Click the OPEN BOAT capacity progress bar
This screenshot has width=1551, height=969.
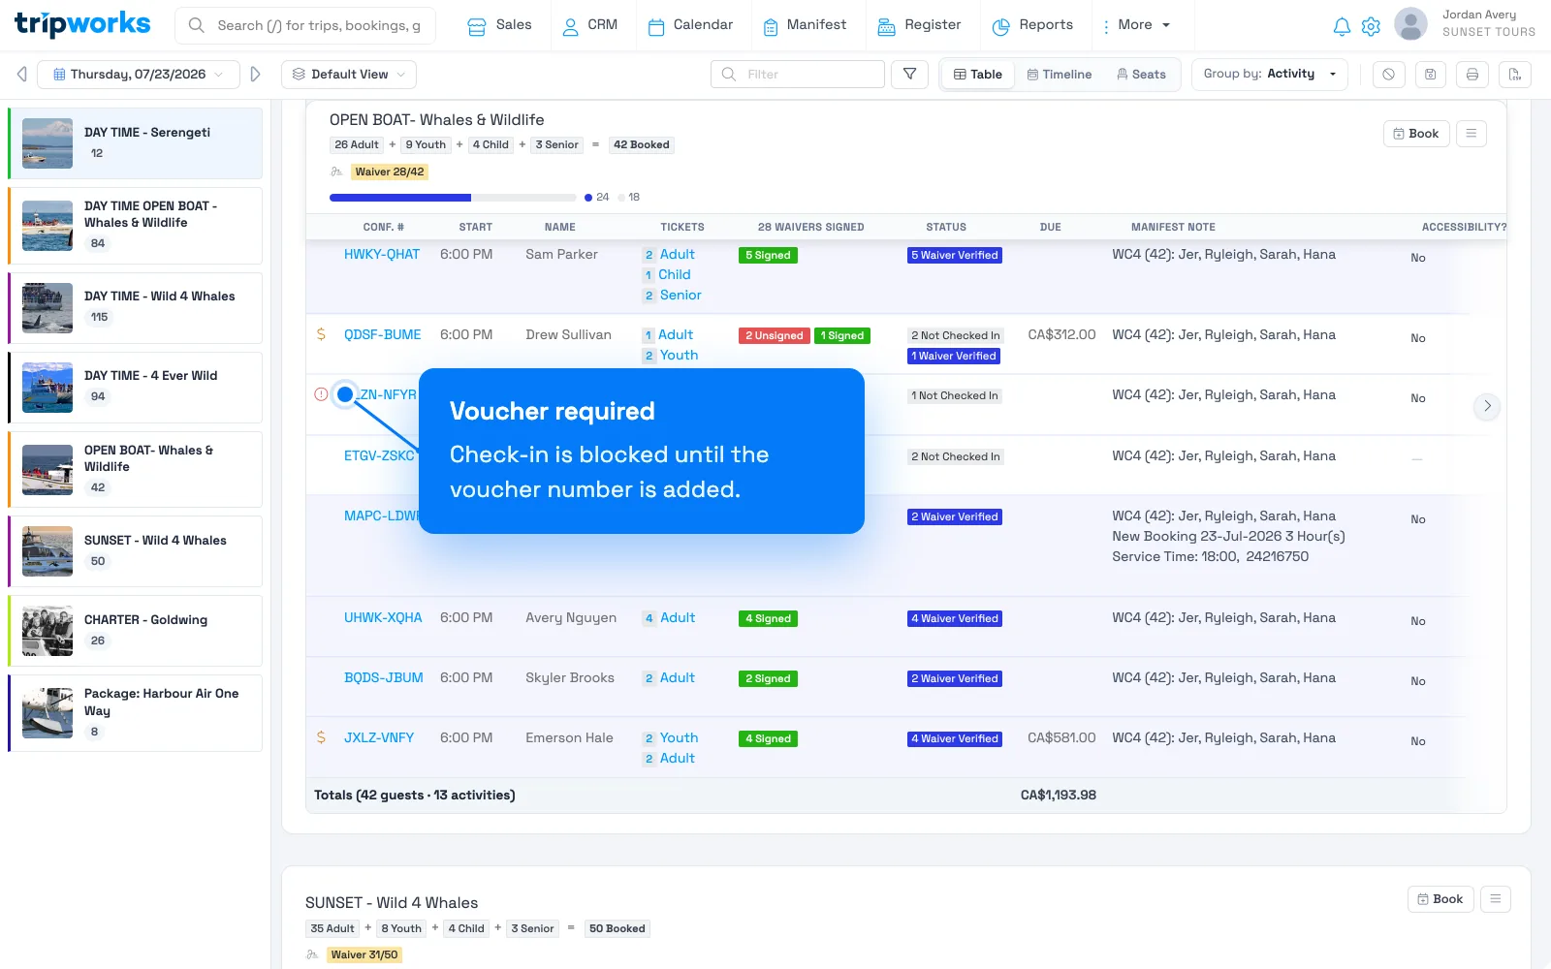[454, 198]
